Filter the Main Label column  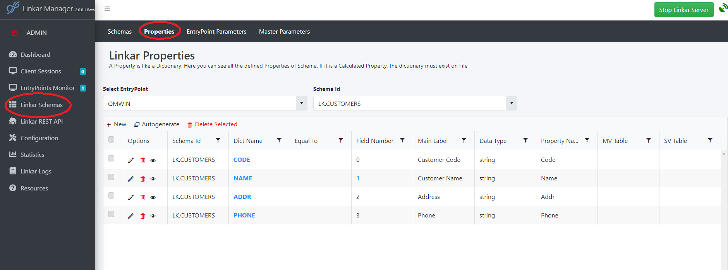point(464,140)
